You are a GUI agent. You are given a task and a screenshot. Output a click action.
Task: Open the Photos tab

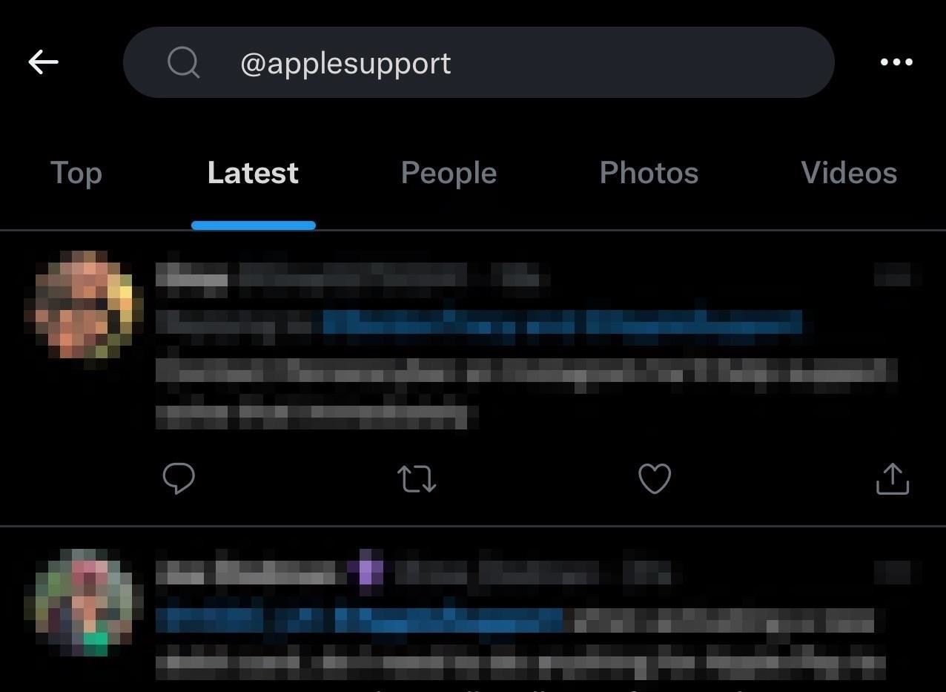[x=649, y=173]
